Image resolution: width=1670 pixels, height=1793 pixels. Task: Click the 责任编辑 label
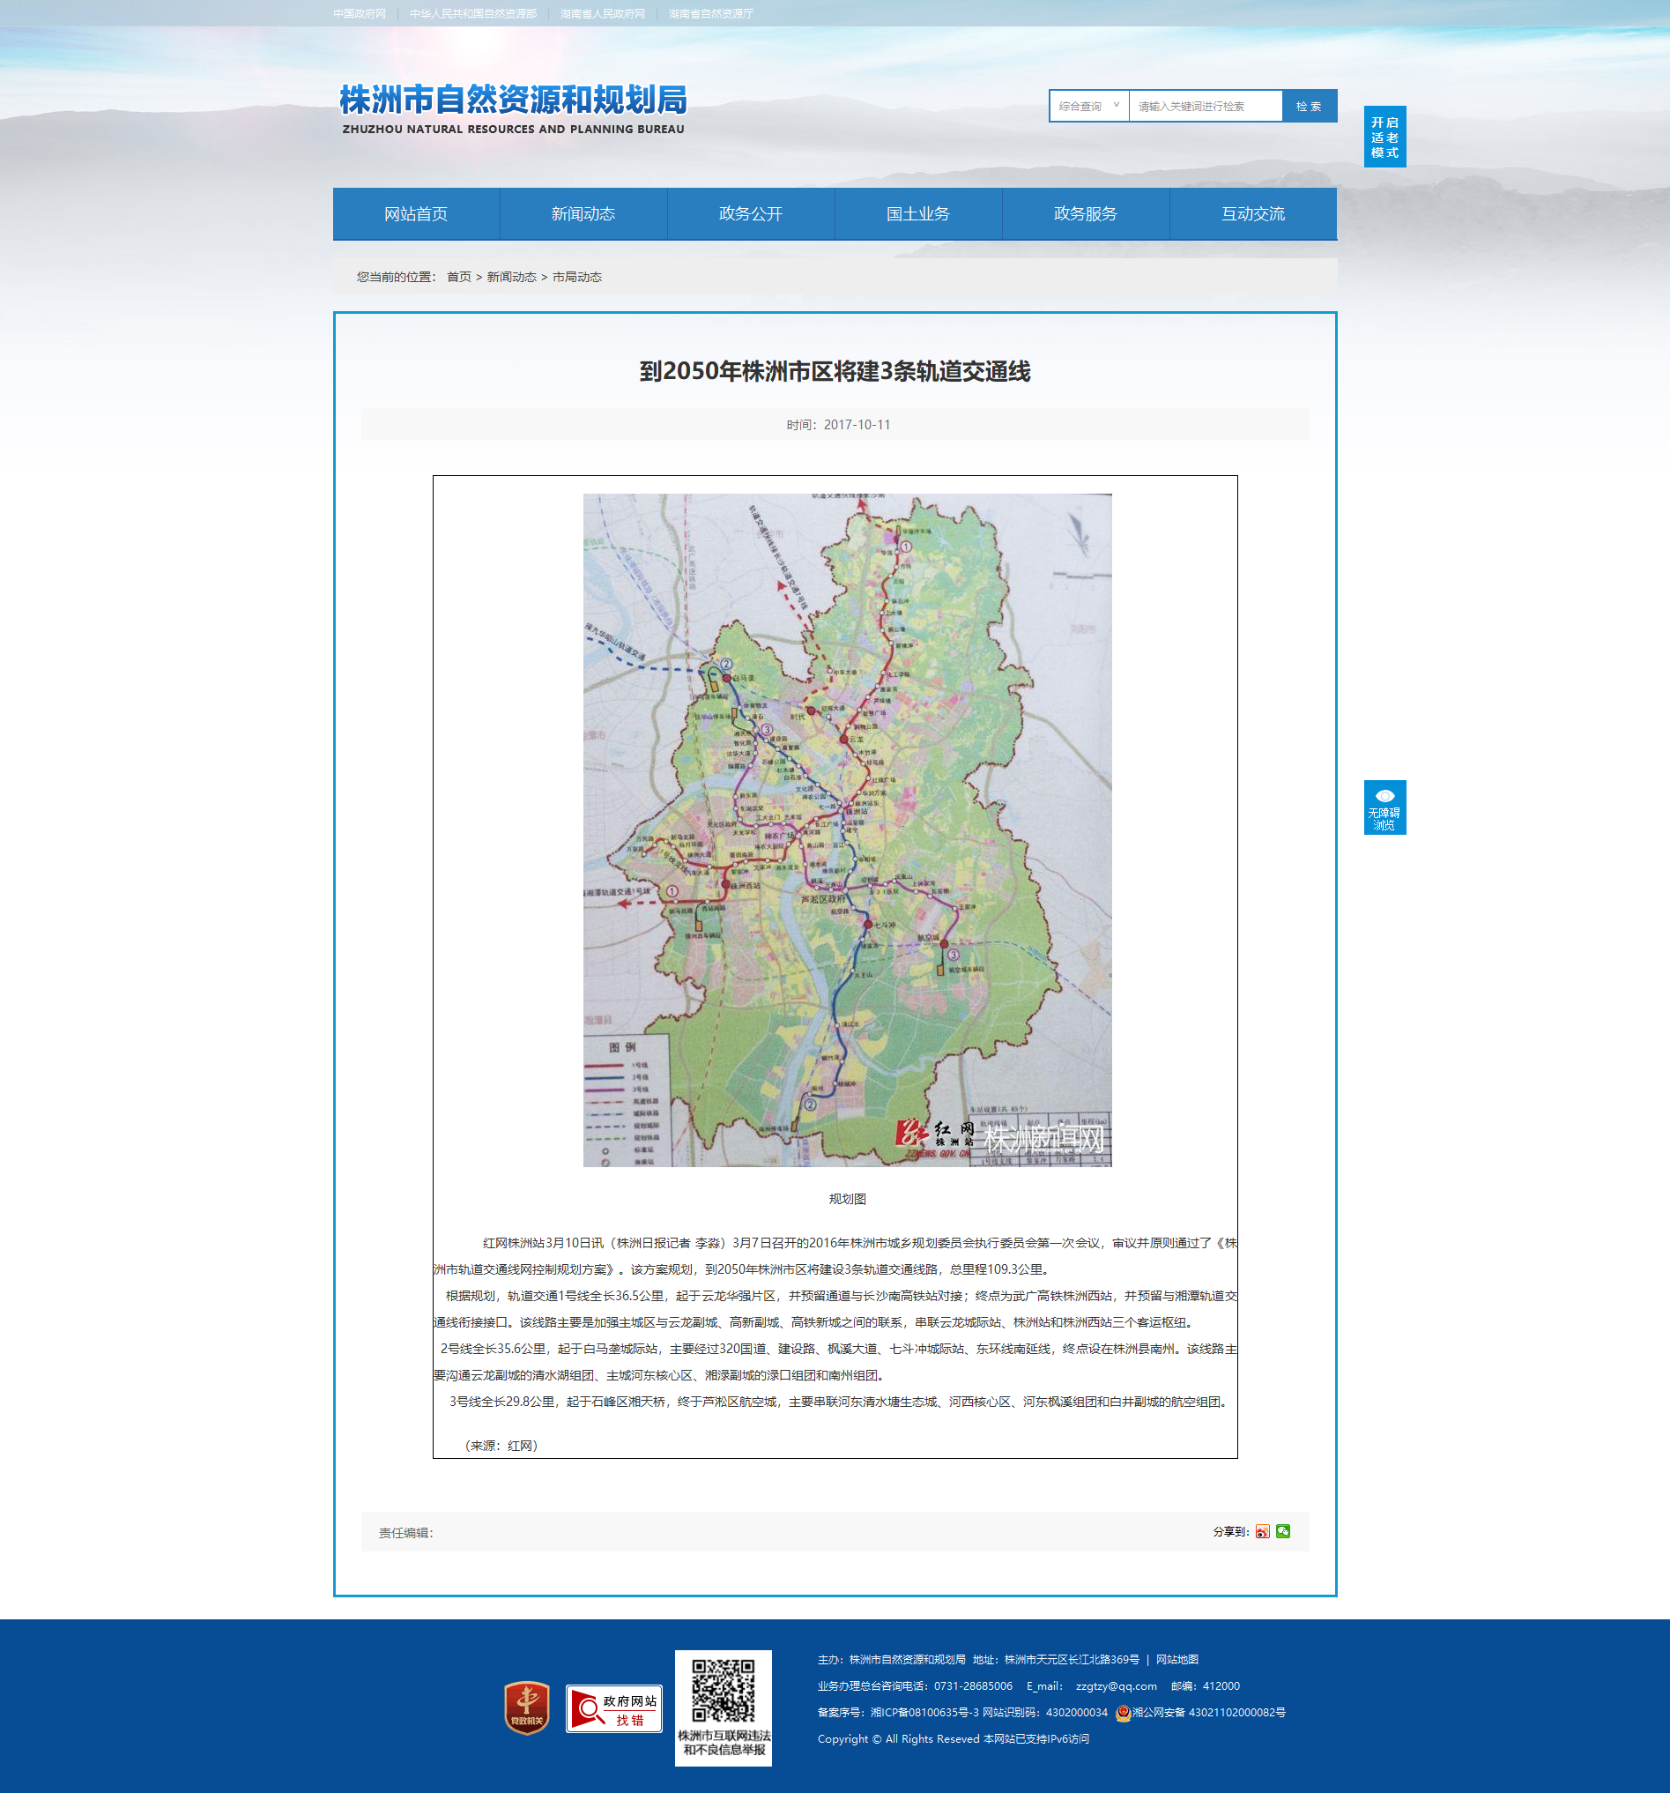coord(405,1532)
